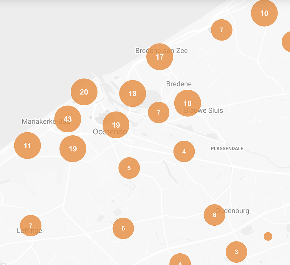Open the 19 cluster directly below the 43 marker
The height and width of the screenshot is (265, 290).
[x=73, y=149]
